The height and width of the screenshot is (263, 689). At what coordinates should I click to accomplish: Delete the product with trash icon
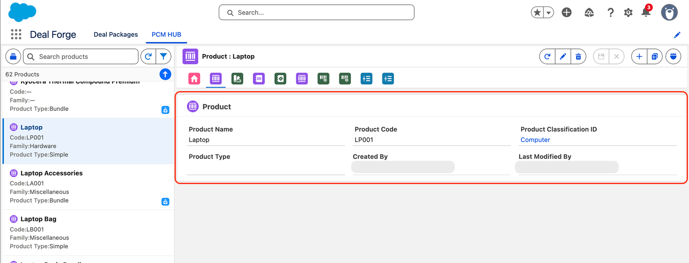tap(578, 56)
